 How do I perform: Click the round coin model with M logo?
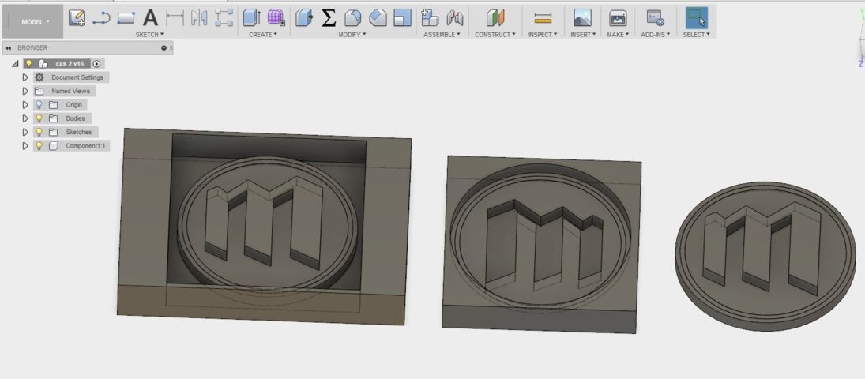pos(765,256)
